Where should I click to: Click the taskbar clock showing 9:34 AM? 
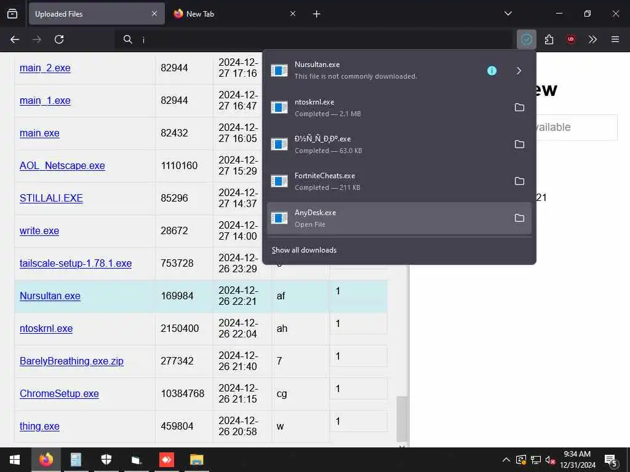pos(577,460)
